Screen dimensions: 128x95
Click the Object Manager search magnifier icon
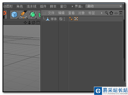pyautogui.click(x=107, y=13)
